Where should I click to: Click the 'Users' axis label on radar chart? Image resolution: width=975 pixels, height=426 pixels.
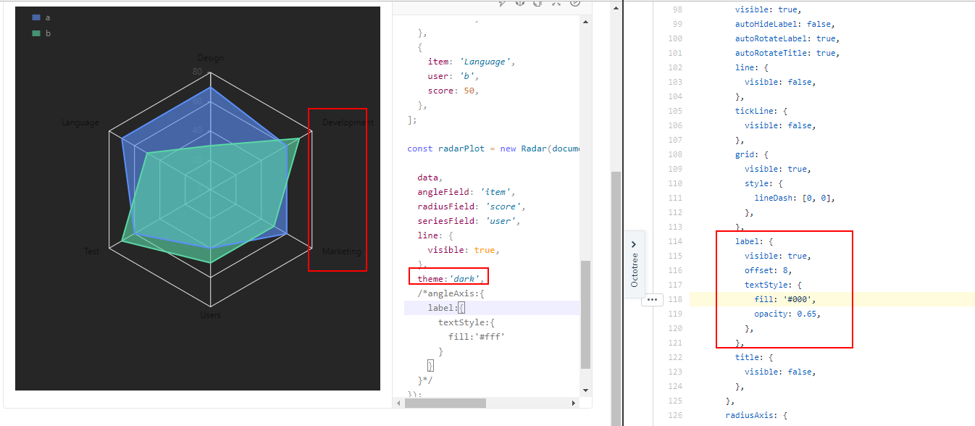[211, 315]
